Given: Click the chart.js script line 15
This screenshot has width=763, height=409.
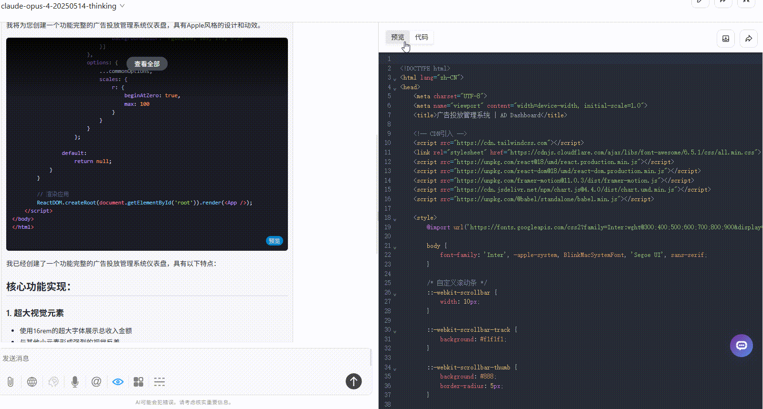Looking at the screenshot, I should 562,190.
